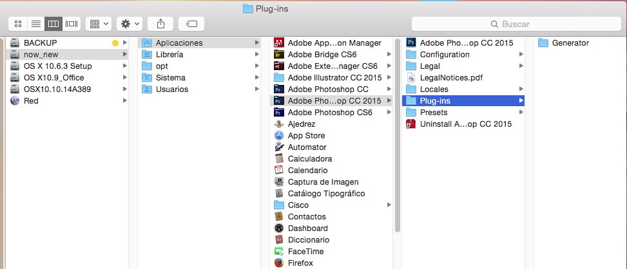Select the App Store icon
627x269 pixels.
pos(279,135)
